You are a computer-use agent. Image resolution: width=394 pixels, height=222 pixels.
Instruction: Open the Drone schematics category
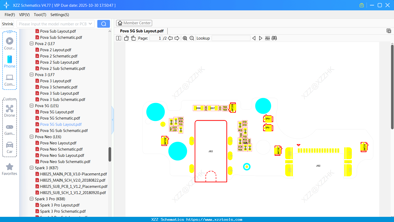click(10, 110)
